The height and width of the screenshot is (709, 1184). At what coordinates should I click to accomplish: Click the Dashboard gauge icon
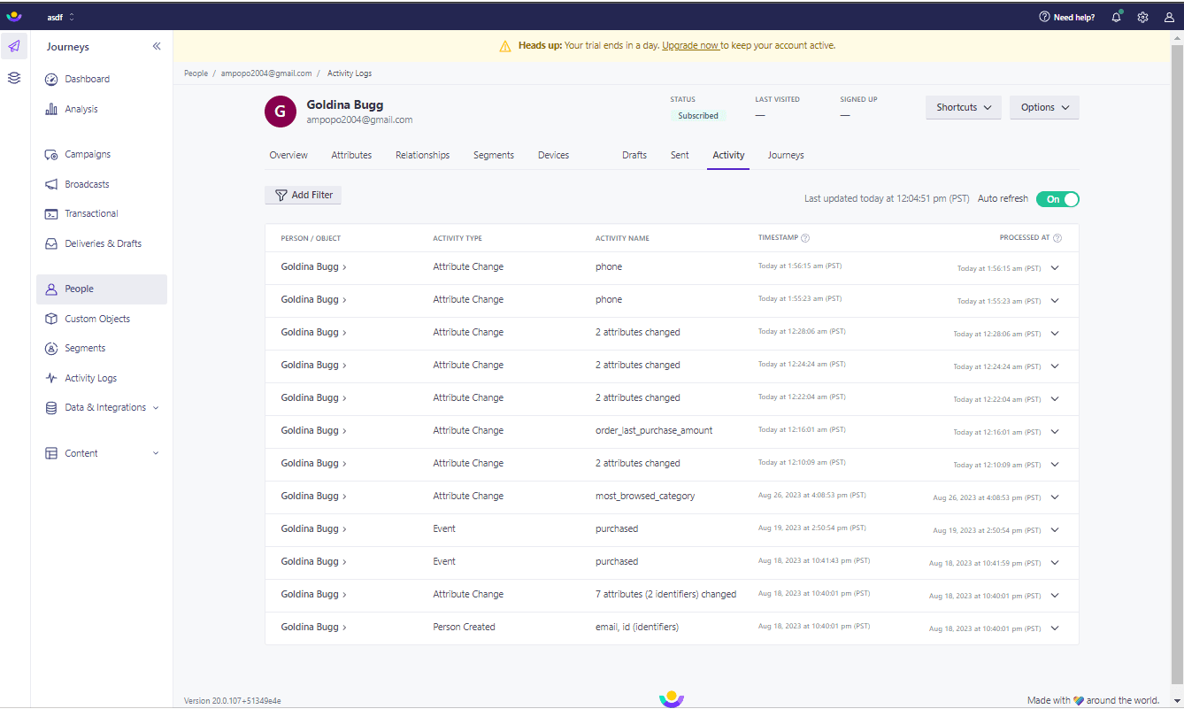(51, 79)
